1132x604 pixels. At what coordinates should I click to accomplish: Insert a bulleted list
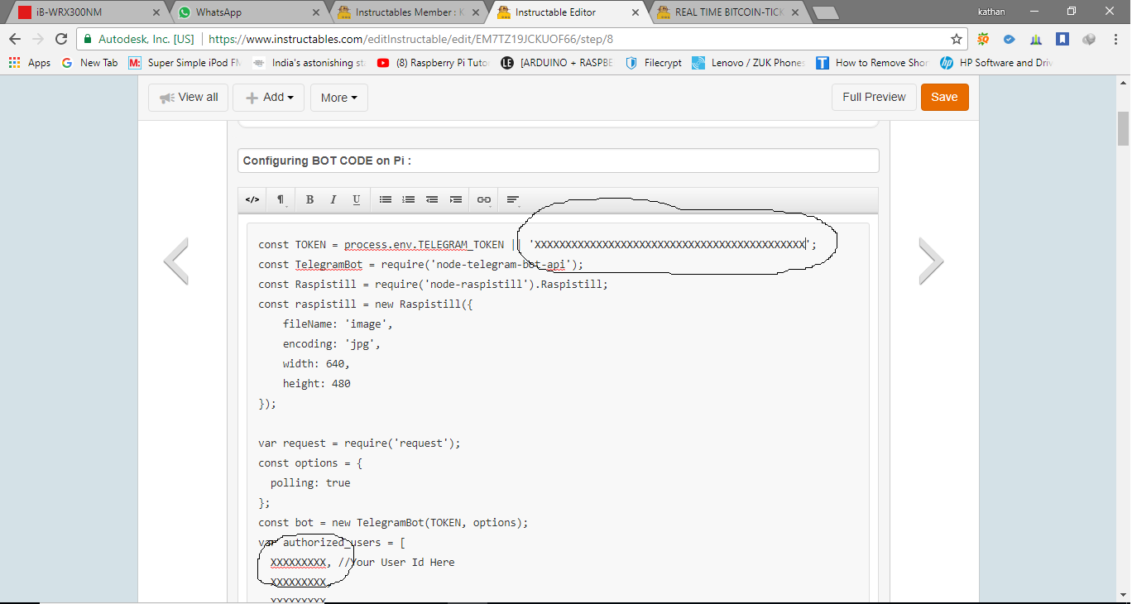386,199
